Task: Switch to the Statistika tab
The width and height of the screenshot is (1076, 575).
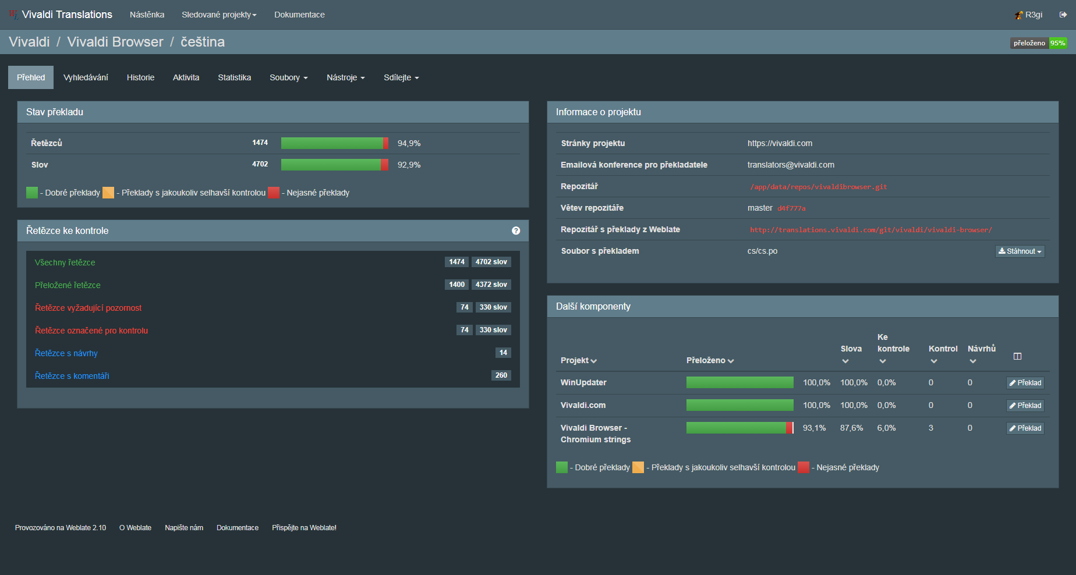Action: [x=234, y=77]
